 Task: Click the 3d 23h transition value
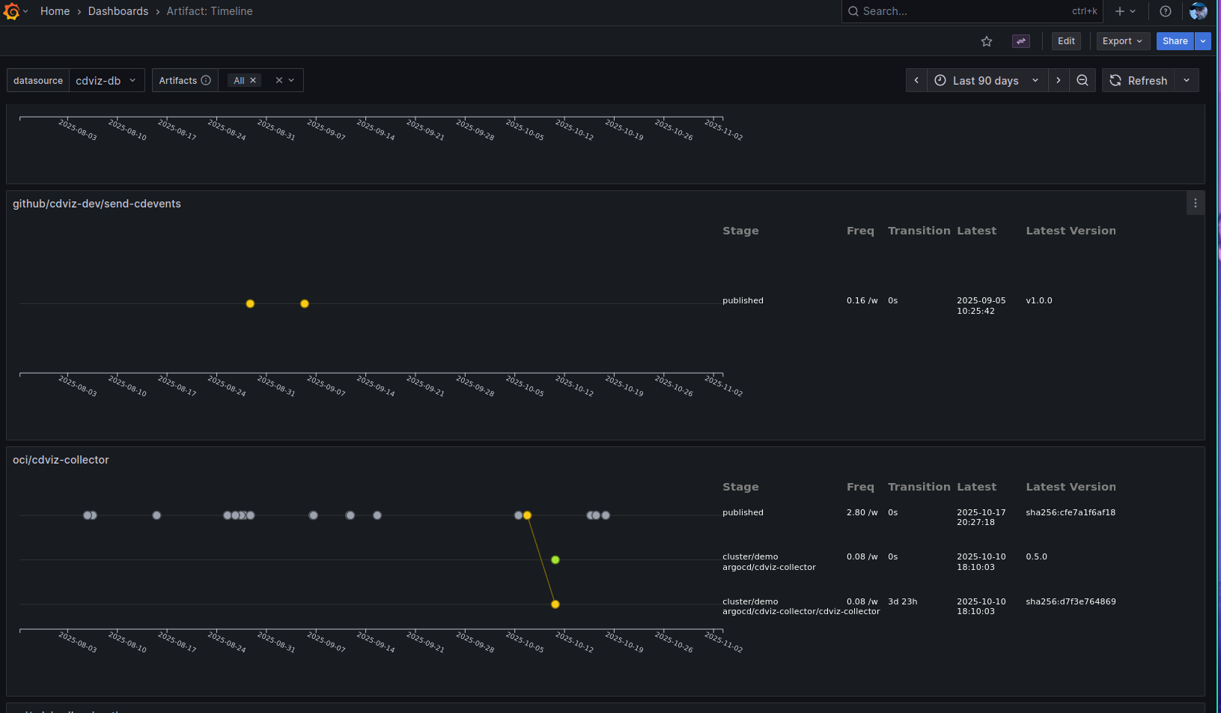[902, 601]
